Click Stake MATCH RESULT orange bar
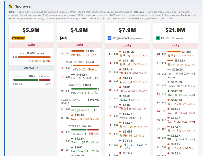 coord(86,65)
